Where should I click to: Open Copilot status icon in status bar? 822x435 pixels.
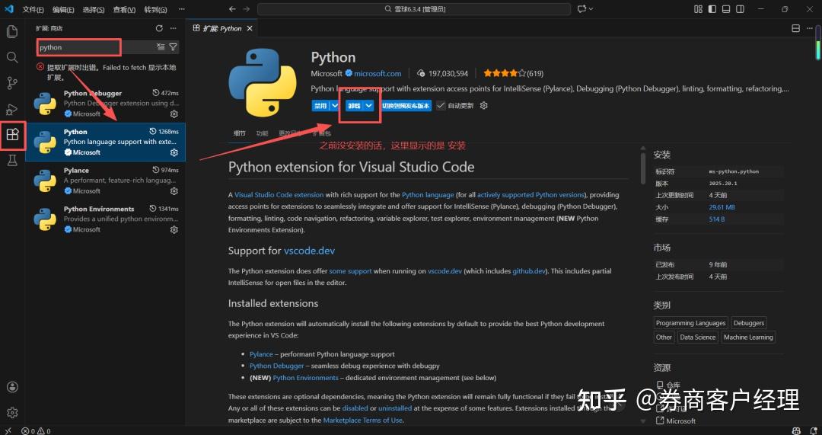coord(796,430)
